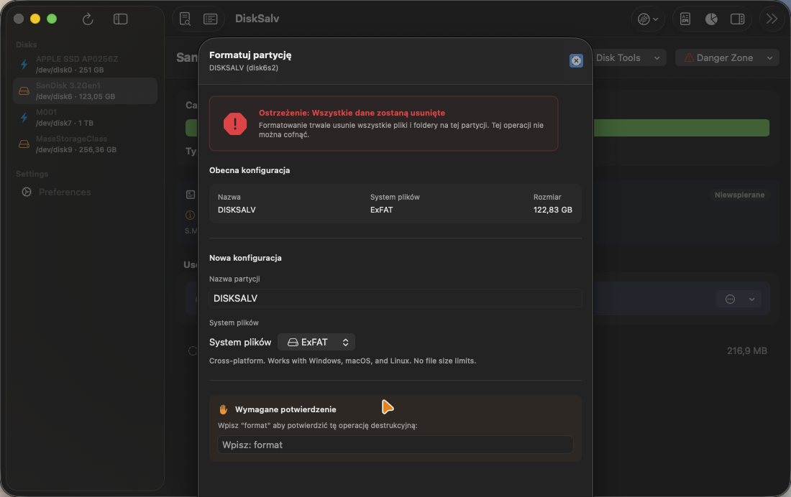Select SanDisk 3.2Gen1 disk in sidebar
This screenshot has height=497, width=791.
click(86, 90)
